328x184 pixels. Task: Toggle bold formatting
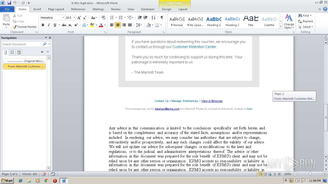[43, 25]
